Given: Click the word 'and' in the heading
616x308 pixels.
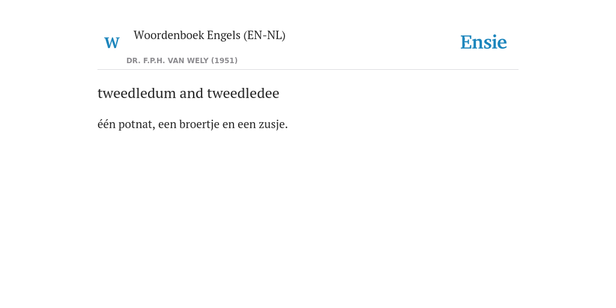Looking at the screenshot, I should pos(191,93).
